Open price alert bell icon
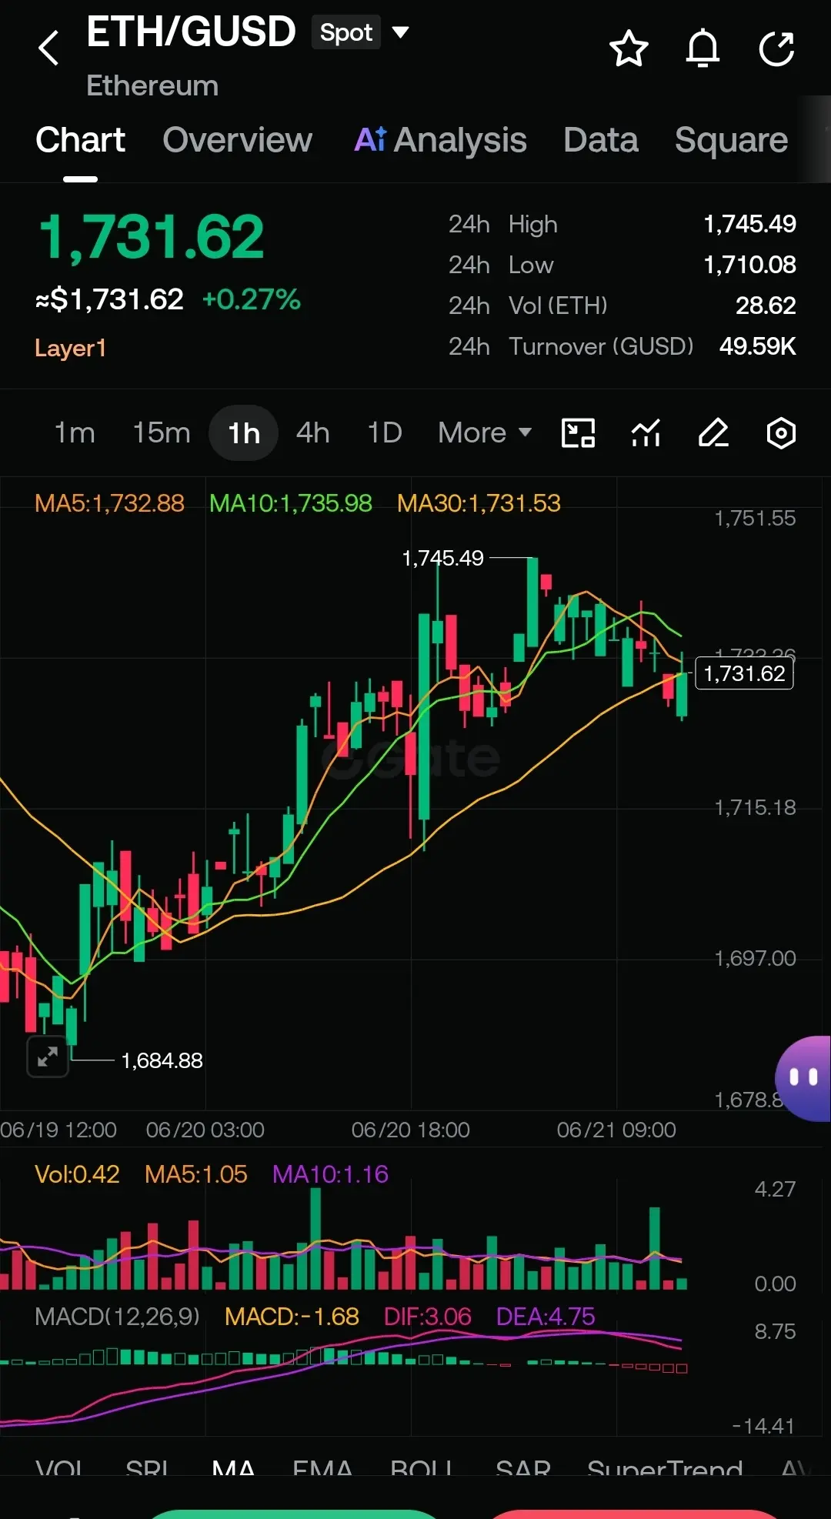 [x=703, y=48]
